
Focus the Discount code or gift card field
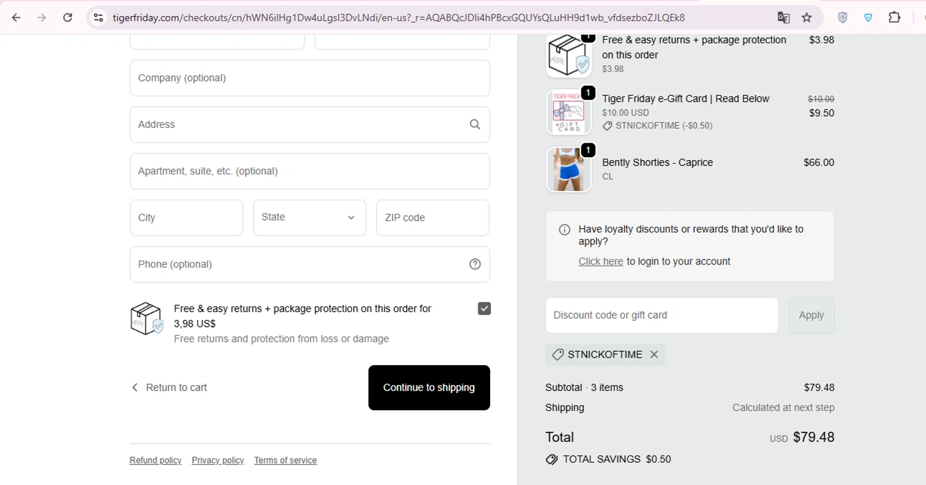tap(662, 315)
